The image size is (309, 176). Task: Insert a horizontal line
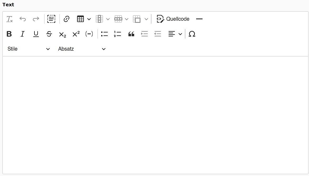pyautogui.click(x=199, y=19)
